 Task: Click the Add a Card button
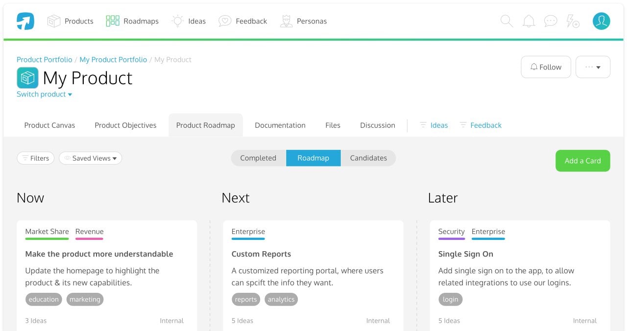click(582, 161)
